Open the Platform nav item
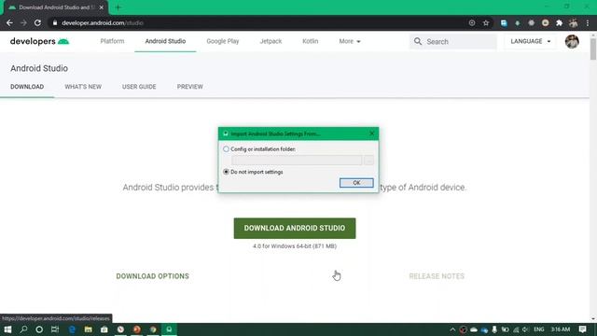This screenshot has height=336, width=597. pos(112,41)
